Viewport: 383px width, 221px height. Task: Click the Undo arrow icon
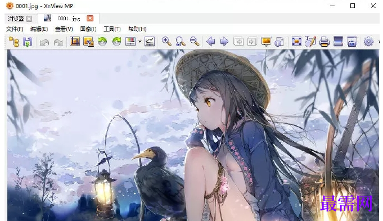(44, 43)
